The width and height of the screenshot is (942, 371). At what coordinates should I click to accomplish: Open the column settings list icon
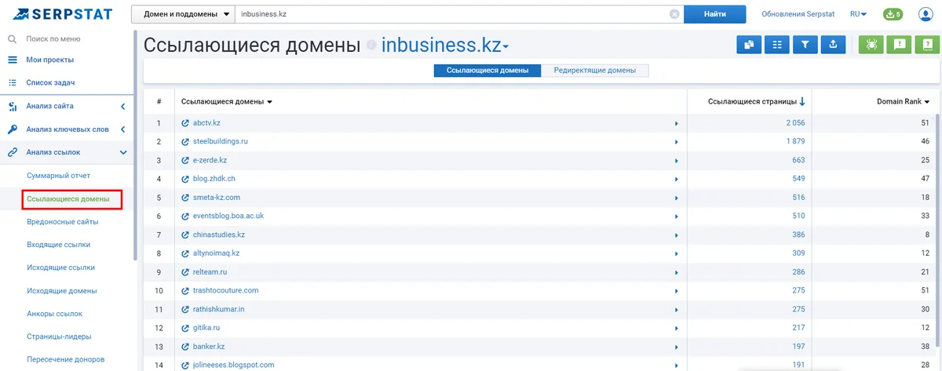coord(777,45)
